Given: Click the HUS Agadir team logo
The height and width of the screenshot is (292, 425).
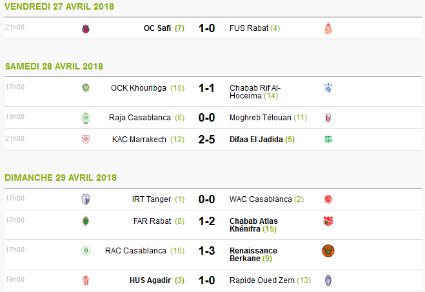Looking at the screenshot, I should [x=85, y=280].
